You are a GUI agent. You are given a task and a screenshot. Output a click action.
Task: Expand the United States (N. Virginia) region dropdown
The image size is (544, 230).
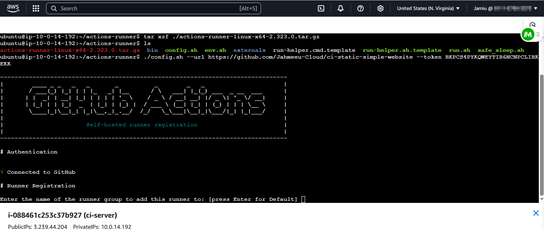point(428,8)
